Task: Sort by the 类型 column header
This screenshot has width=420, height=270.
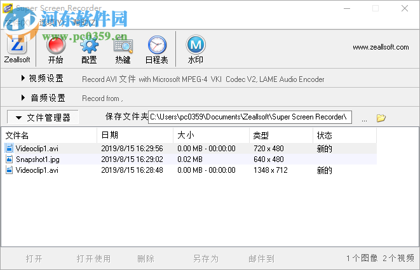Action: [281, 135]
